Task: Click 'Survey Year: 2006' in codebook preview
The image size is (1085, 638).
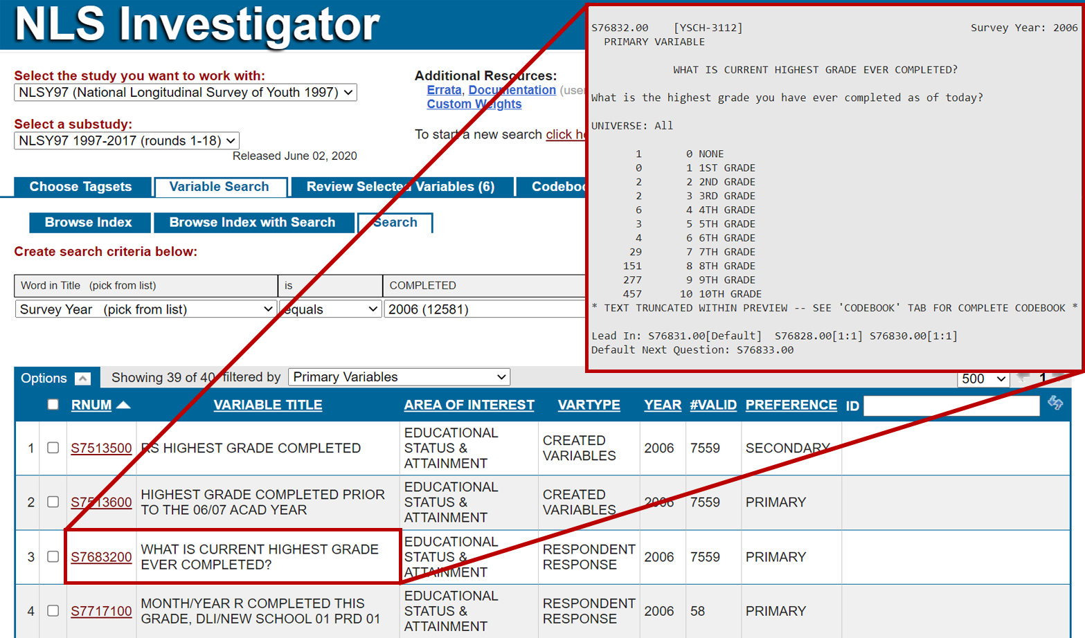Action: tap(1024, 28)
